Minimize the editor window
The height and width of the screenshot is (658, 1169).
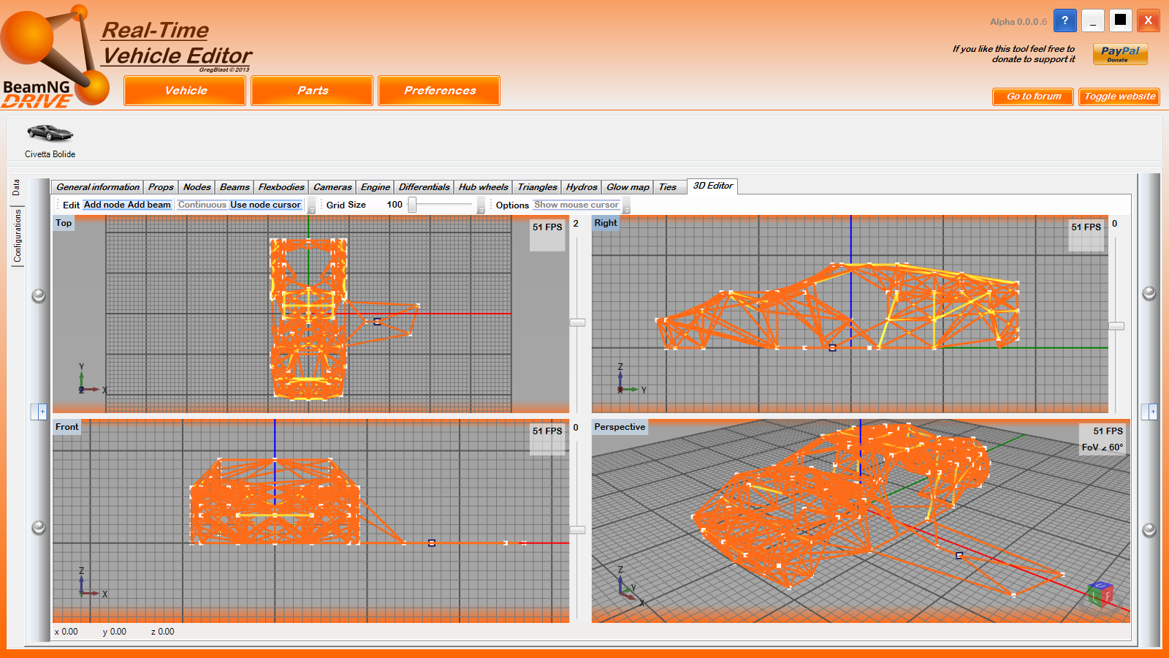pos(1093,20)
